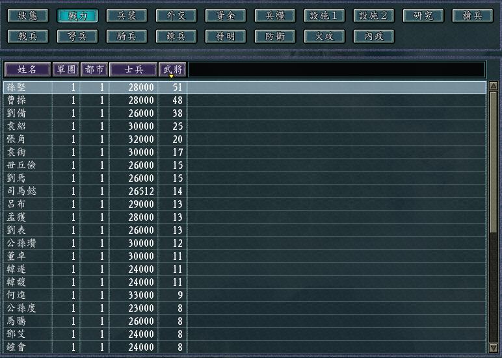This screenshot has width=502, height=358.
Task: Open the 防衛 tab
Action: coord(275,36)
